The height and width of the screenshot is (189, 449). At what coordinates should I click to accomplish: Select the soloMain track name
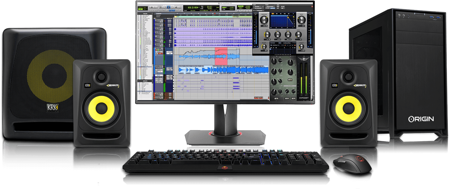tap(159, 66)
